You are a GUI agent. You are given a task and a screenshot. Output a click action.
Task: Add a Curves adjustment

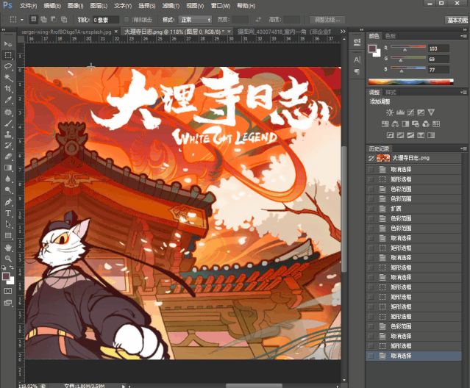coord(410,112)
